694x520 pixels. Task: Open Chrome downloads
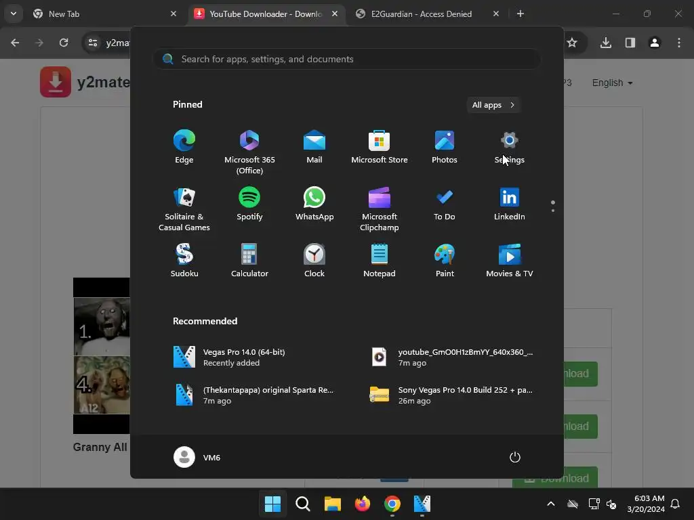tap(606, 43)
